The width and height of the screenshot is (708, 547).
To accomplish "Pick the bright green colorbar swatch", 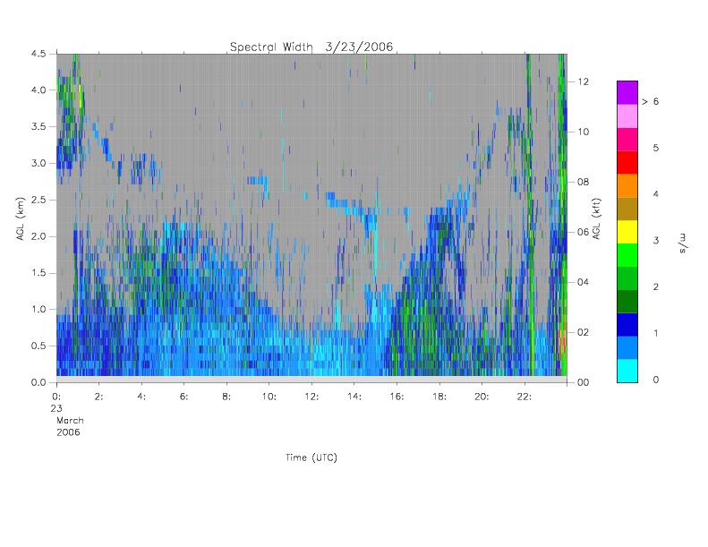I will click(627, 255).
